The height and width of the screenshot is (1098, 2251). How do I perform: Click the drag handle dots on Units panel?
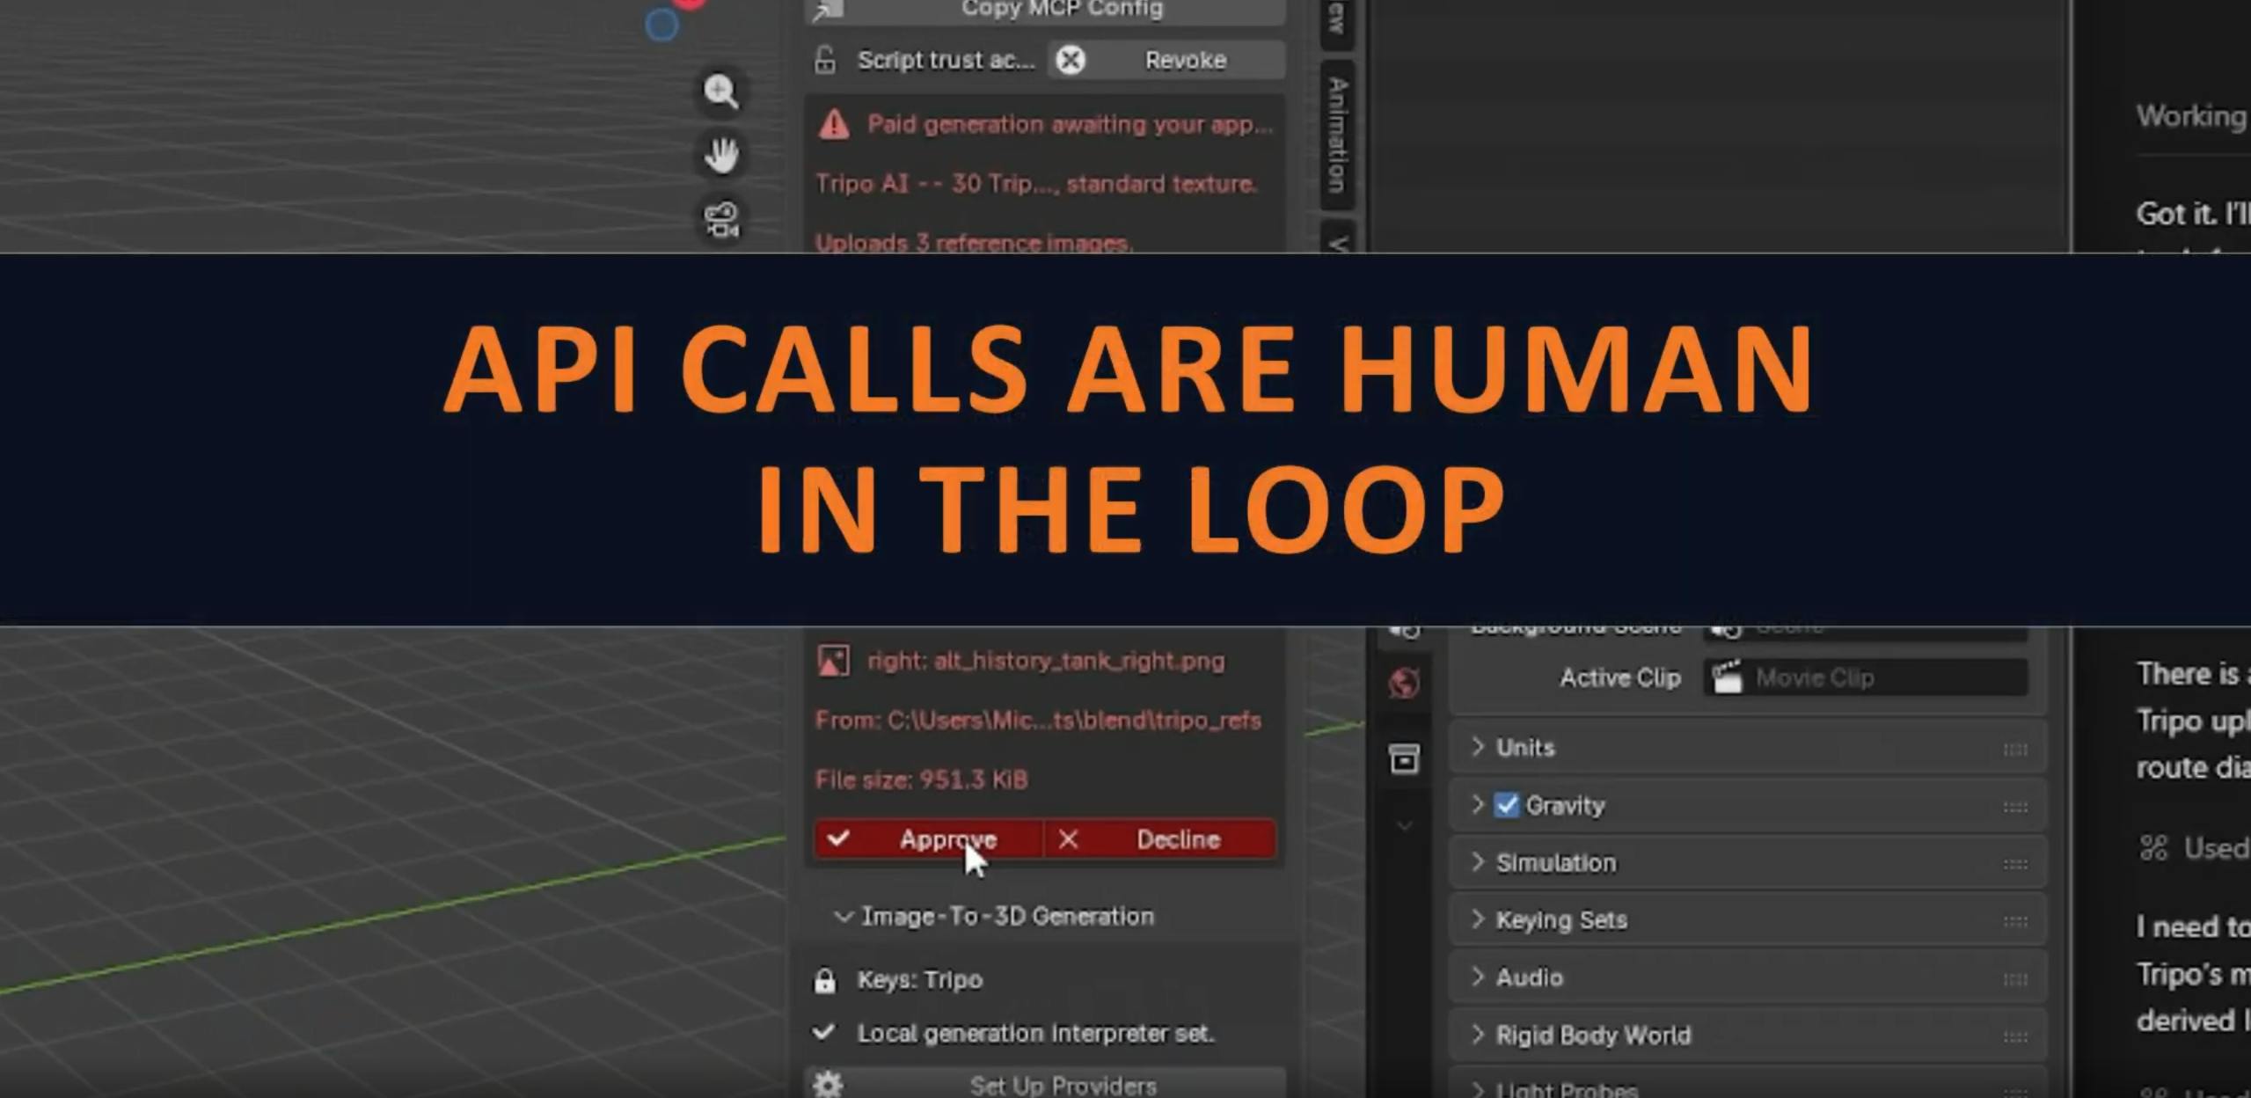(2015, 750)
